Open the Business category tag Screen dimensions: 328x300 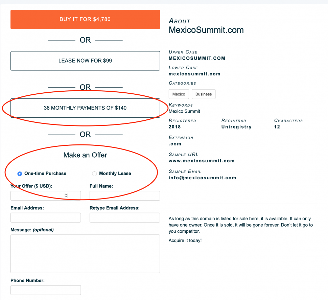tap(204, 94)
